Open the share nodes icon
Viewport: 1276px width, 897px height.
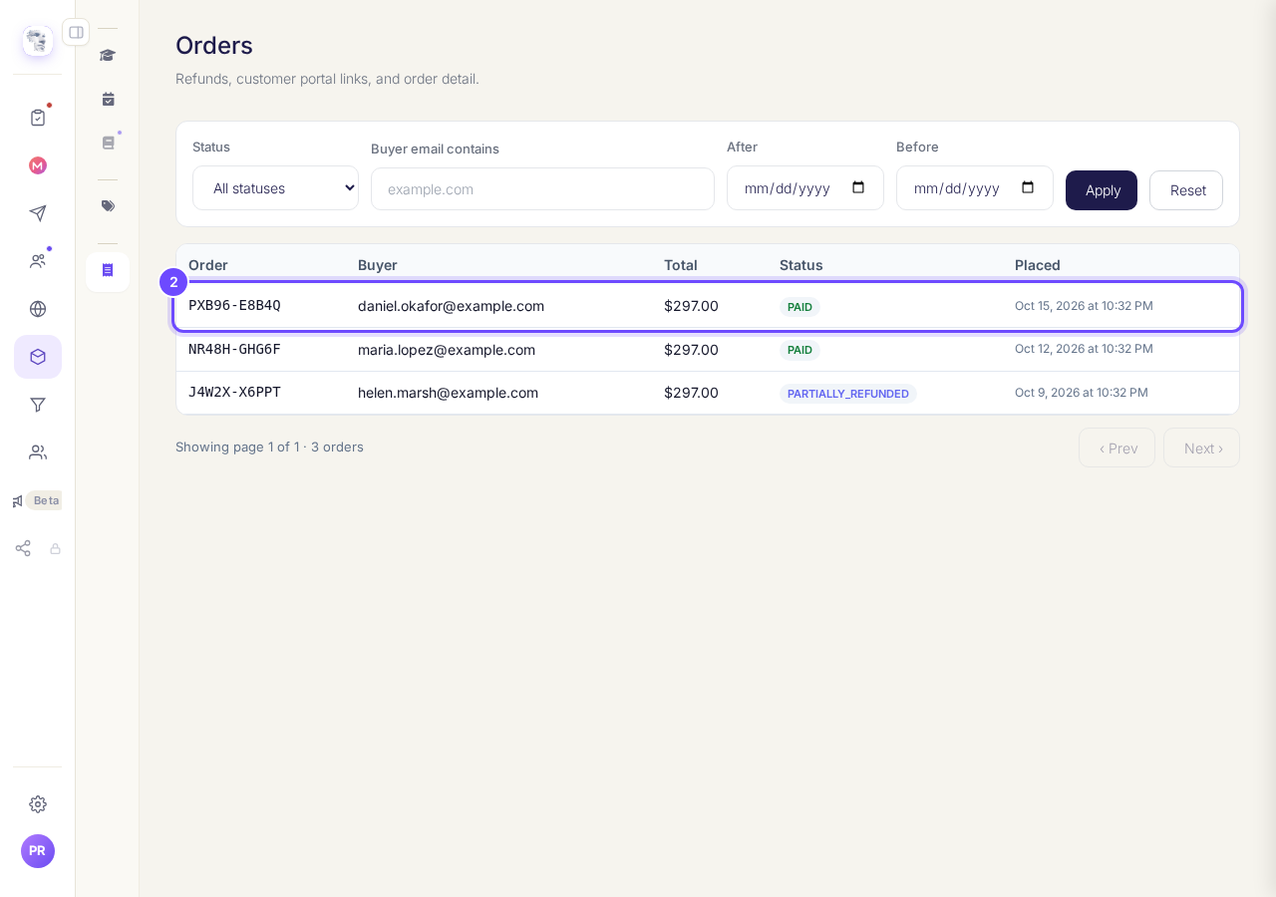point(23,548)
